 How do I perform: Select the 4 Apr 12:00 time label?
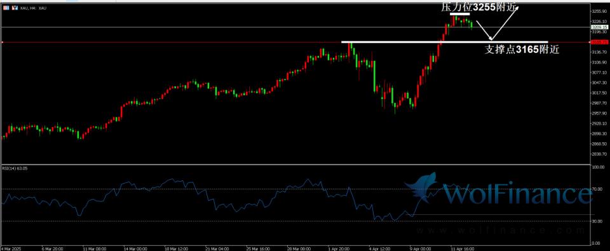coord(379,248)
